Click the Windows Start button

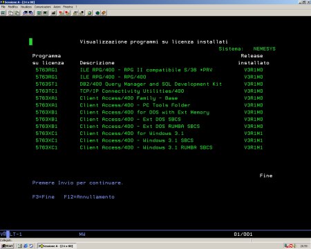7,246
